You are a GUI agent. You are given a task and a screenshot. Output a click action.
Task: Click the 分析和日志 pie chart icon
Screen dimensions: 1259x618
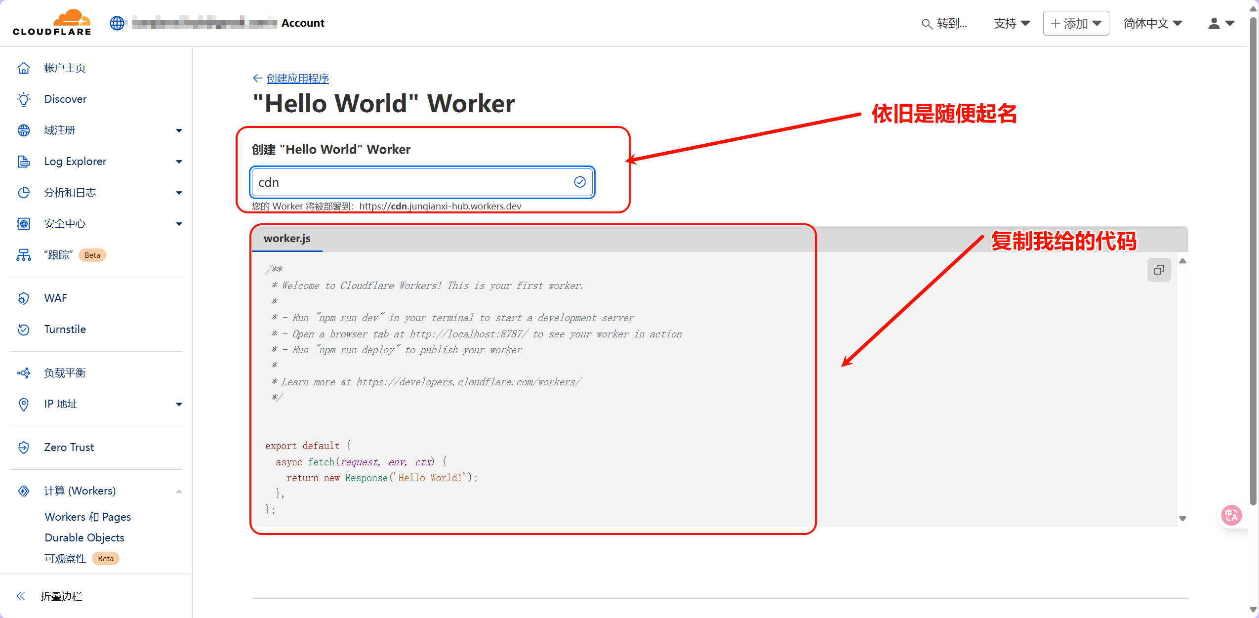(24, 193)
